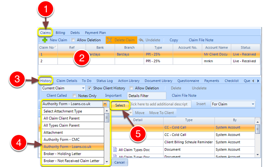Click the Undelete arrow icon in claims toolbar

tap(141, 40)
